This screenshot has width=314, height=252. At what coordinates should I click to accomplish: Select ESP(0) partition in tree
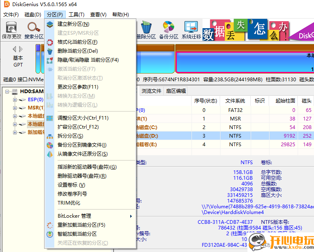pos(36,100)
